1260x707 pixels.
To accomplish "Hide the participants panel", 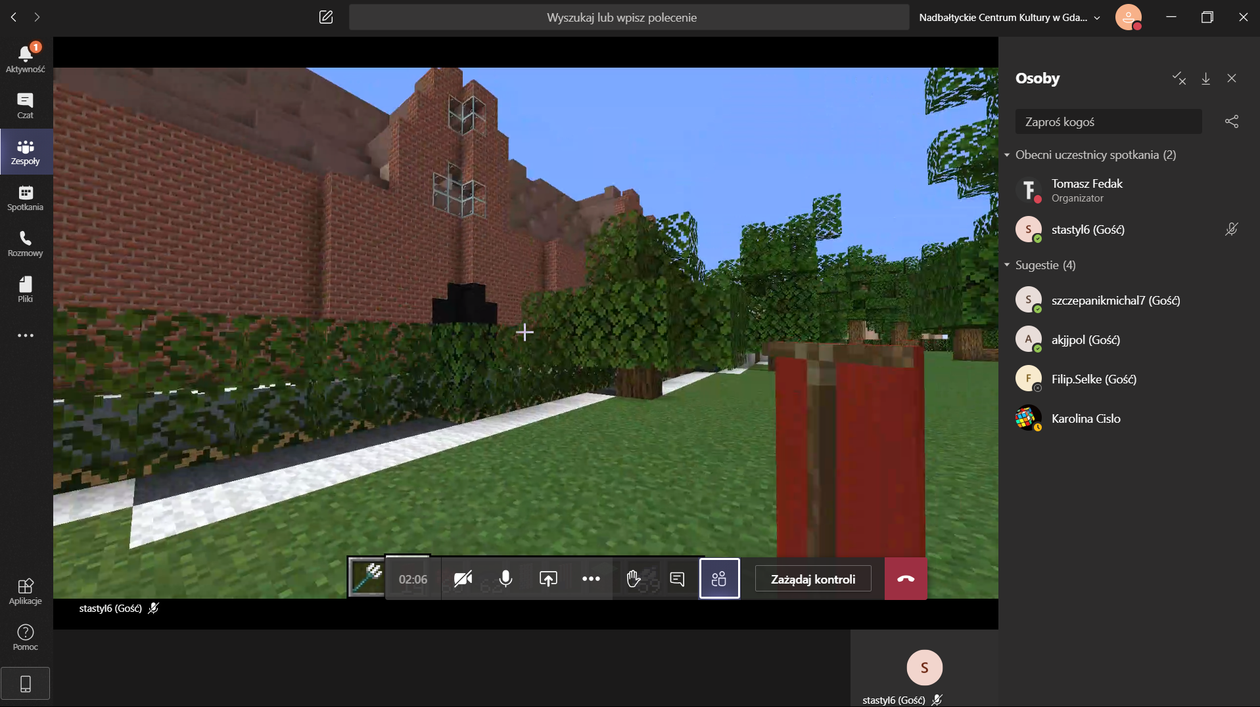I will tap(719, 579).
